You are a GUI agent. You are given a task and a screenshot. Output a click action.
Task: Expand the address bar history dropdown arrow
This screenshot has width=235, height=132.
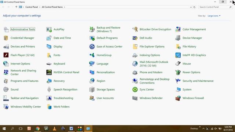click(x=191, y=7)
